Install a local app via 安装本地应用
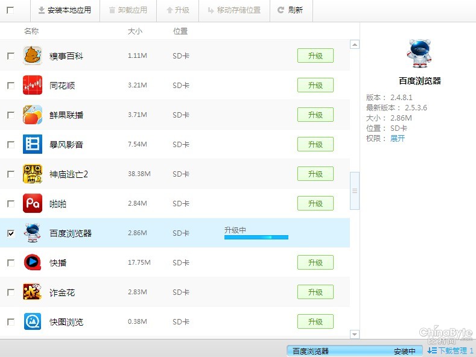 point(65,10)
